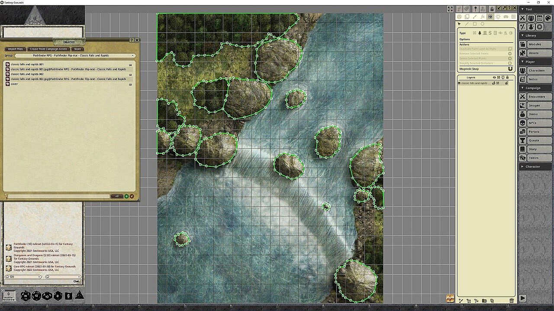554x311 pixels.
Task: Click the Modules folder icon
Action: tap(523, 44)
